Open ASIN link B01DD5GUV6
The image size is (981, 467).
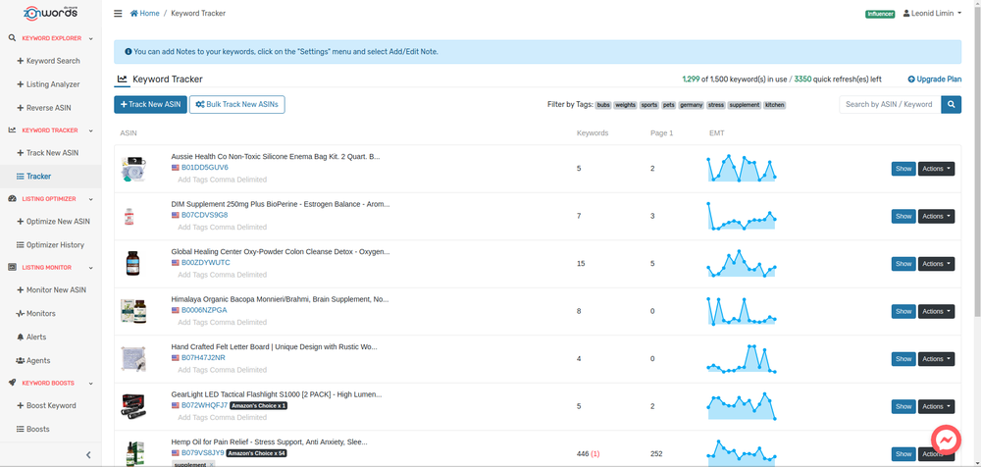click(205, 168)
